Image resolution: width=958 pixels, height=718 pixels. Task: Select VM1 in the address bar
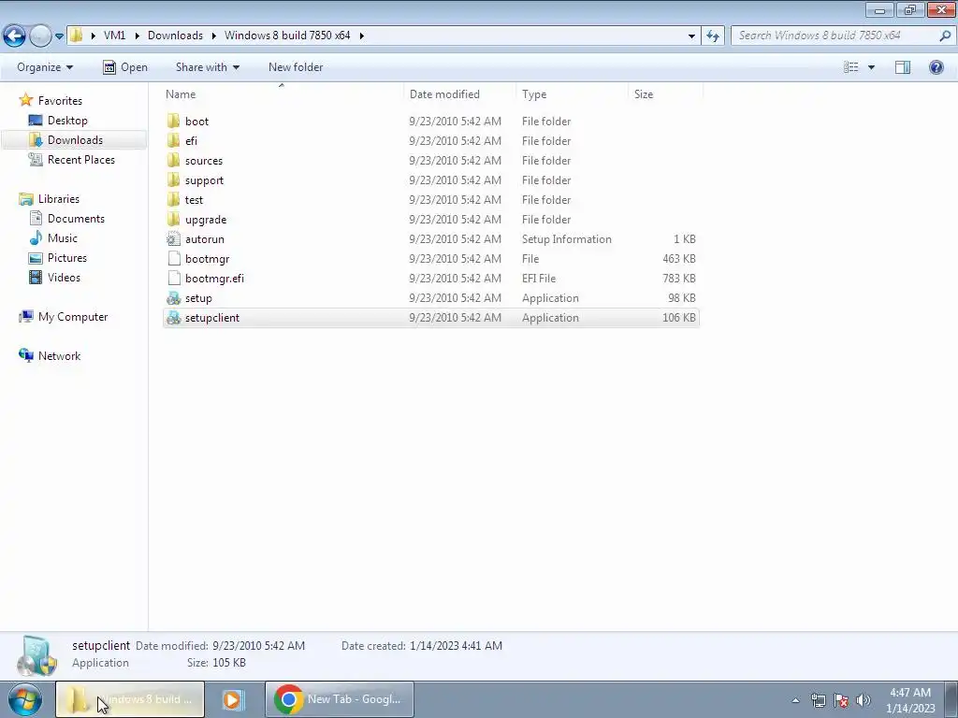tap(114, 36)
